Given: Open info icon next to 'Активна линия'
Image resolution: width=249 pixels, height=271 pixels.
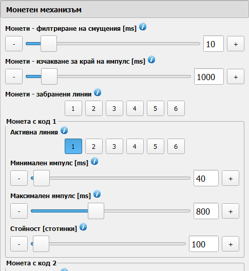Looking at the screenshot, I should (64, 130).
